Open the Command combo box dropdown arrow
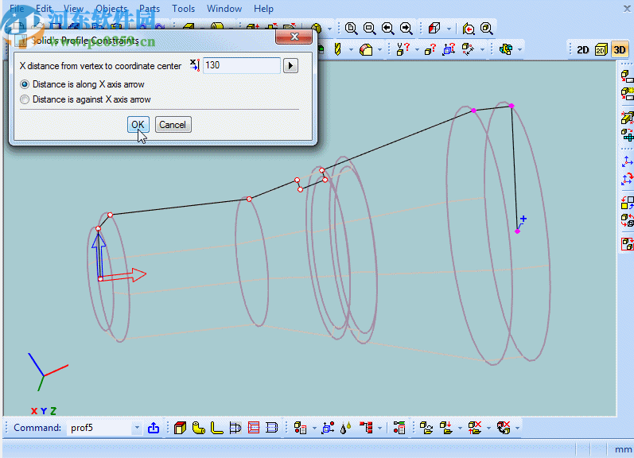This screenshot has height=458, width=634. point(136,428)
